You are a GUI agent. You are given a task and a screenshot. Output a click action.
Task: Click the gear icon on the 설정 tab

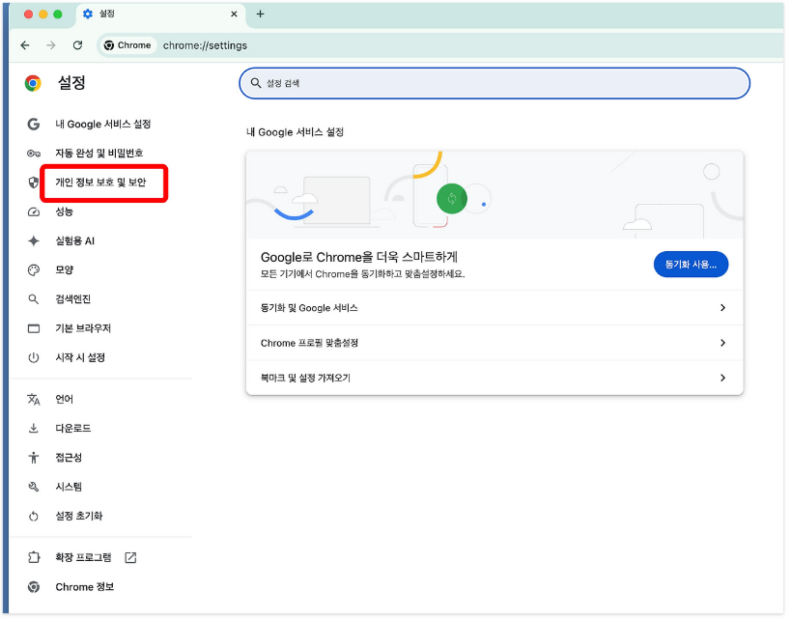pyautogui.click(x=88, y=14)
